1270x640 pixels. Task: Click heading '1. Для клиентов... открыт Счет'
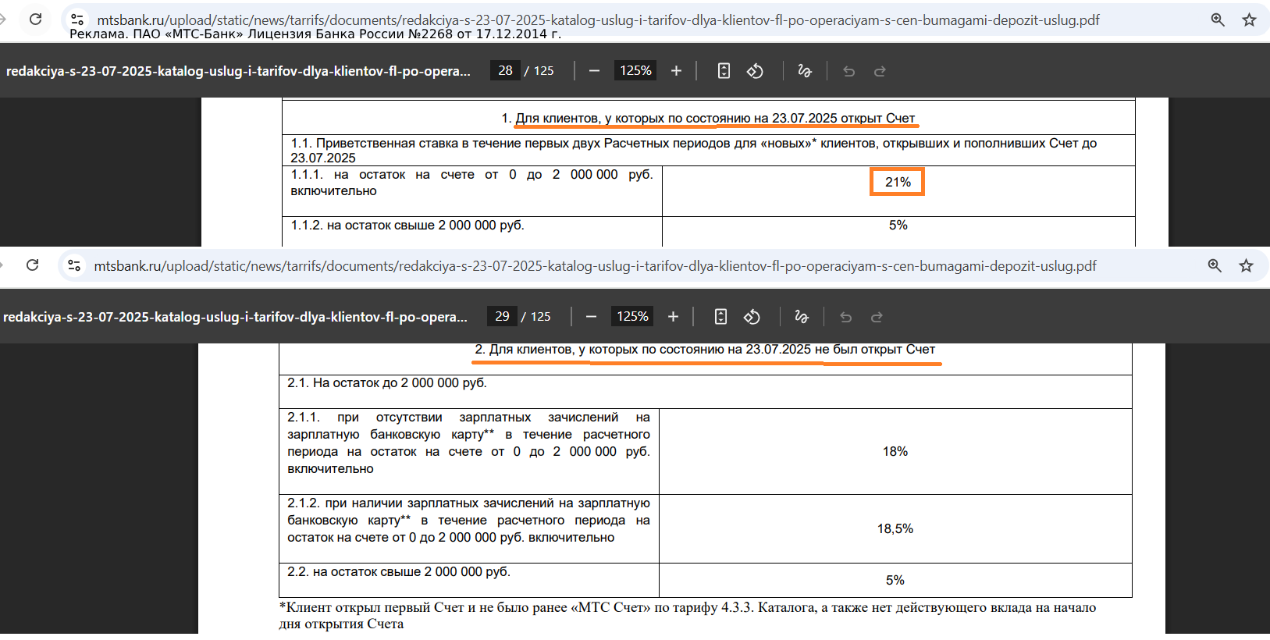708,118
